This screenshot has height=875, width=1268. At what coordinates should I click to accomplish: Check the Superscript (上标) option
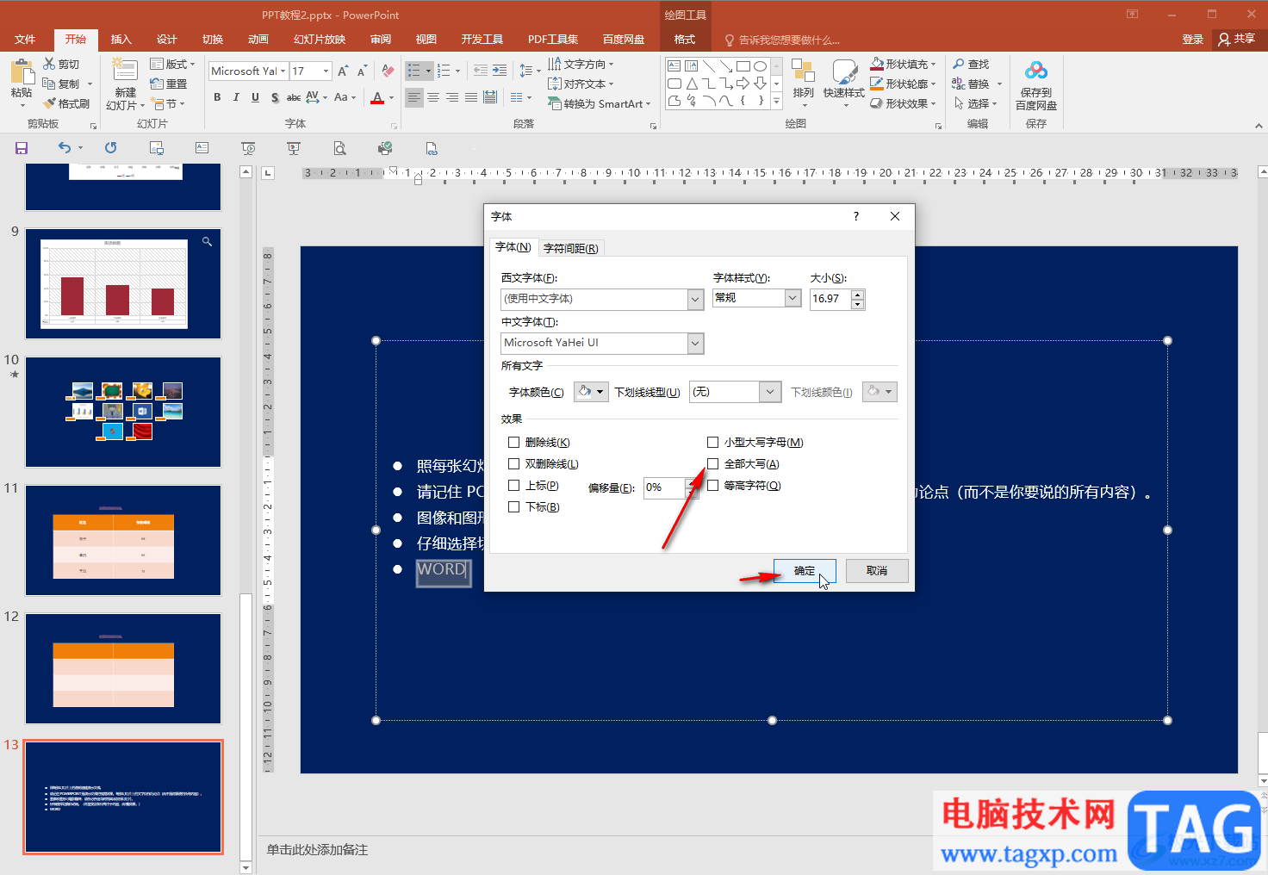pyautogui.click(x=514, y=486)
